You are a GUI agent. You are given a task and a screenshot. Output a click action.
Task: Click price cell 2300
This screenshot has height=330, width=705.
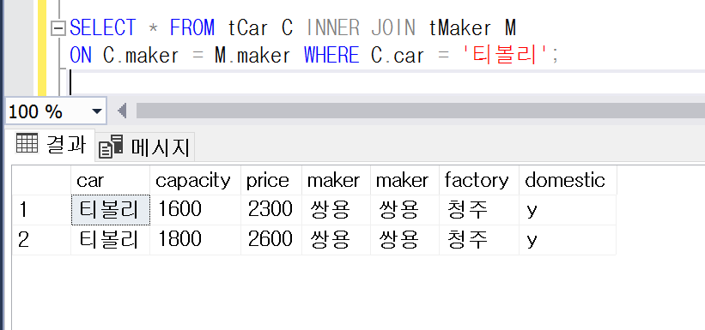coord(271,210)
